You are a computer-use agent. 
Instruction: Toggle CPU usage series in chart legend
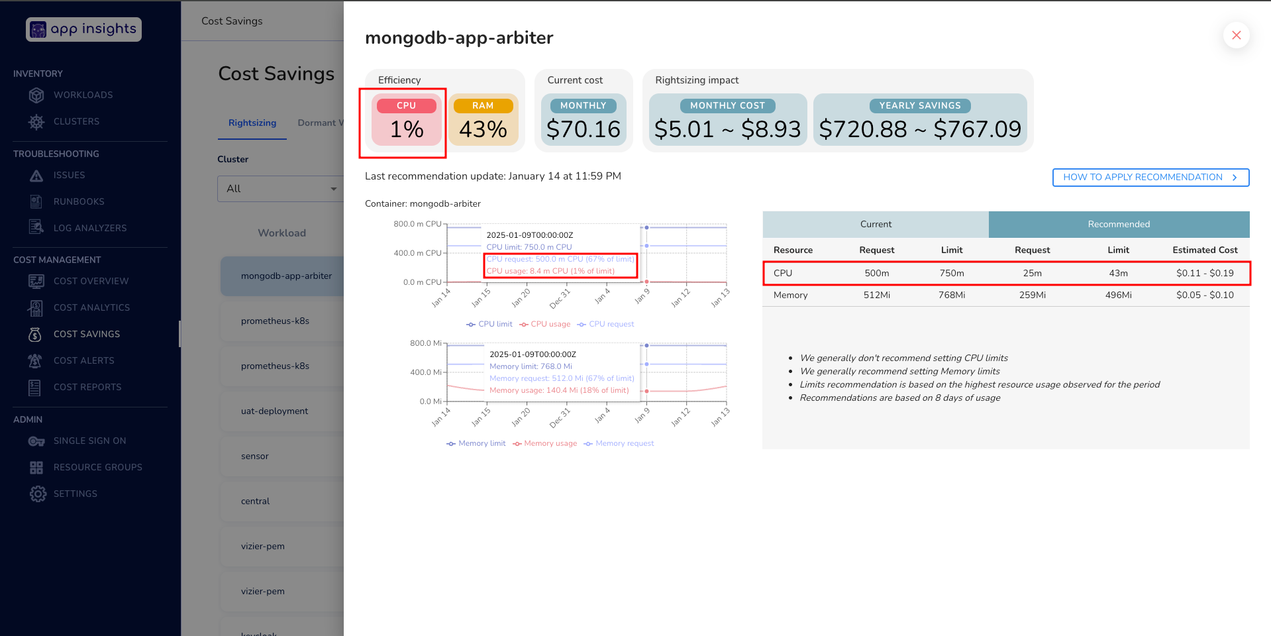pyautogui.click(x=544, y=325)
